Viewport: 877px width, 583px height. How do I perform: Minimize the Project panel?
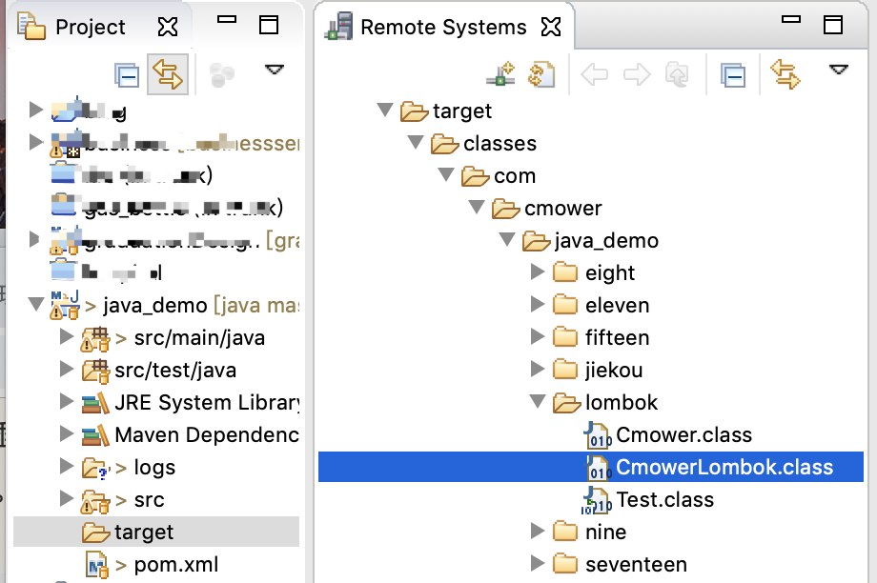227,20
